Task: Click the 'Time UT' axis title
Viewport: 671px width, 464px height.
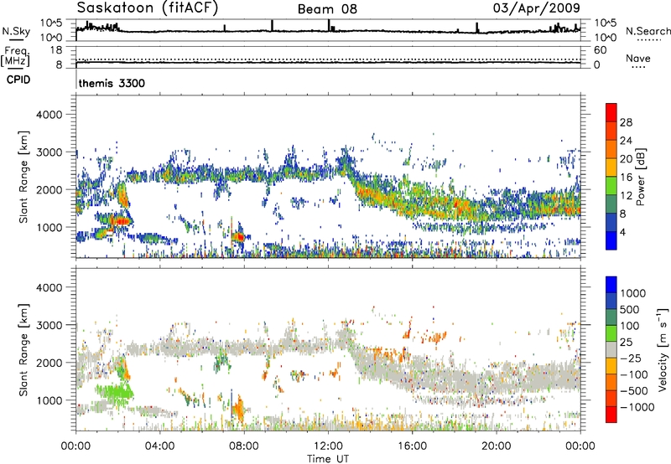Action: pos(328,459)
